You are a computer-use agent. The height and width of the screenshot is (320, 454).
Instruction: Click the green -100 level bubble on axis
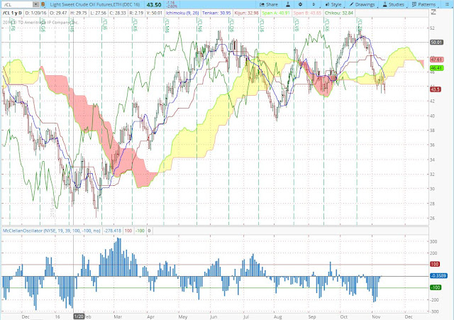pos(436,287)
